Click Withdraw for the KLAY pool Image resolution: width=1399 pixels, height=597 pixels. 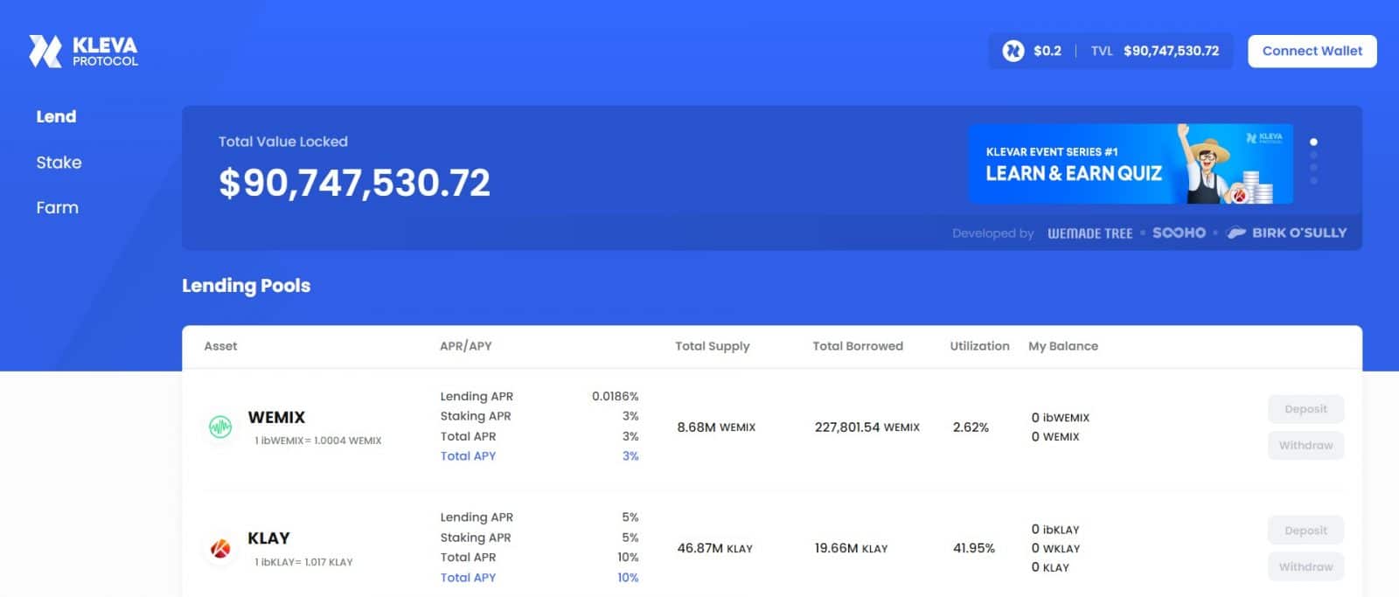[x=1305, y=567]
